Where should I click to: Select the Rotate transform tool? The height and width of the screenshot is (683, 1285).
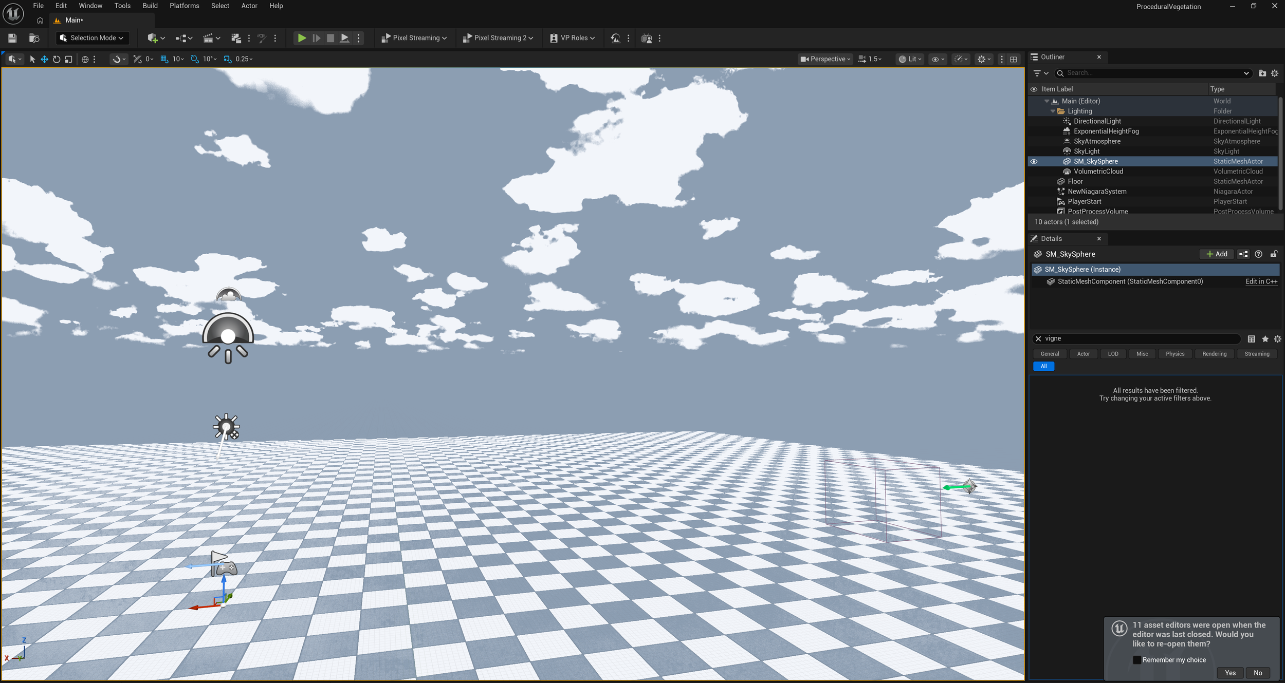pos(57,59)
